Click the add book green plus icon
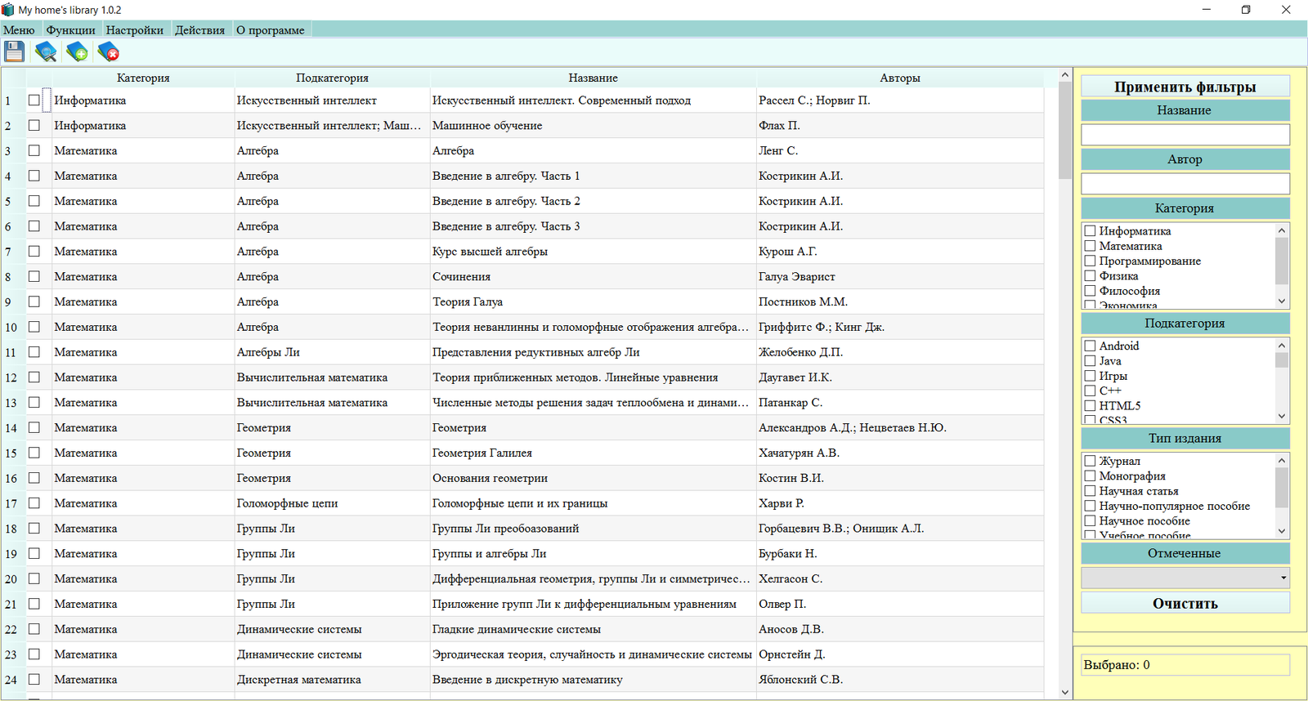 tap(77, 52)
